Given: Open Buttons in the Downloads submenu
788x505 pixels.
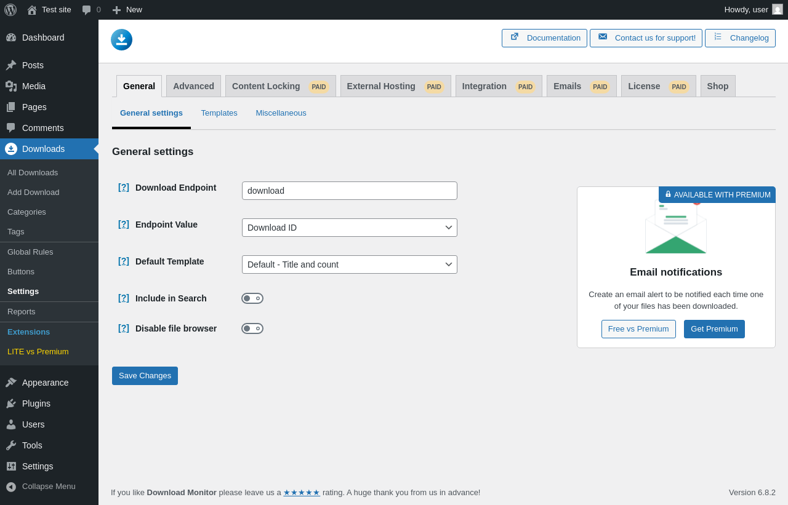Looking at the screenshot, I should click(x=49, y=272).
